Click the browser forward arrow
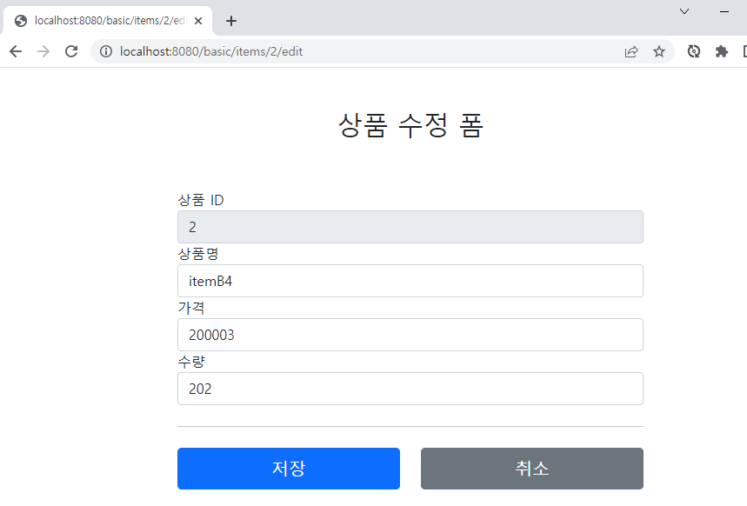The image size is (747, 506). [x=43, y=51]
